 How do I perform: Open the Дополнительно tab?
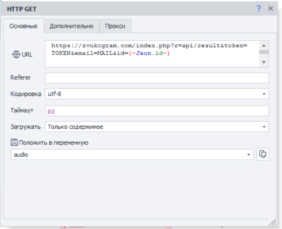(71, 26)
